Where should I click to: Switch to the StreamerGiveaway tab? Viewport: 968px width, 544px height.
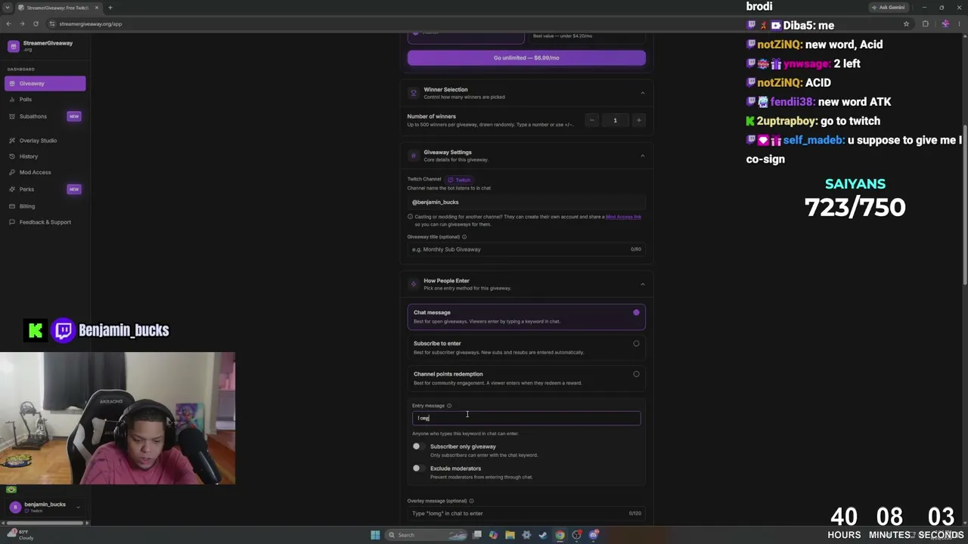click(57, 8)
